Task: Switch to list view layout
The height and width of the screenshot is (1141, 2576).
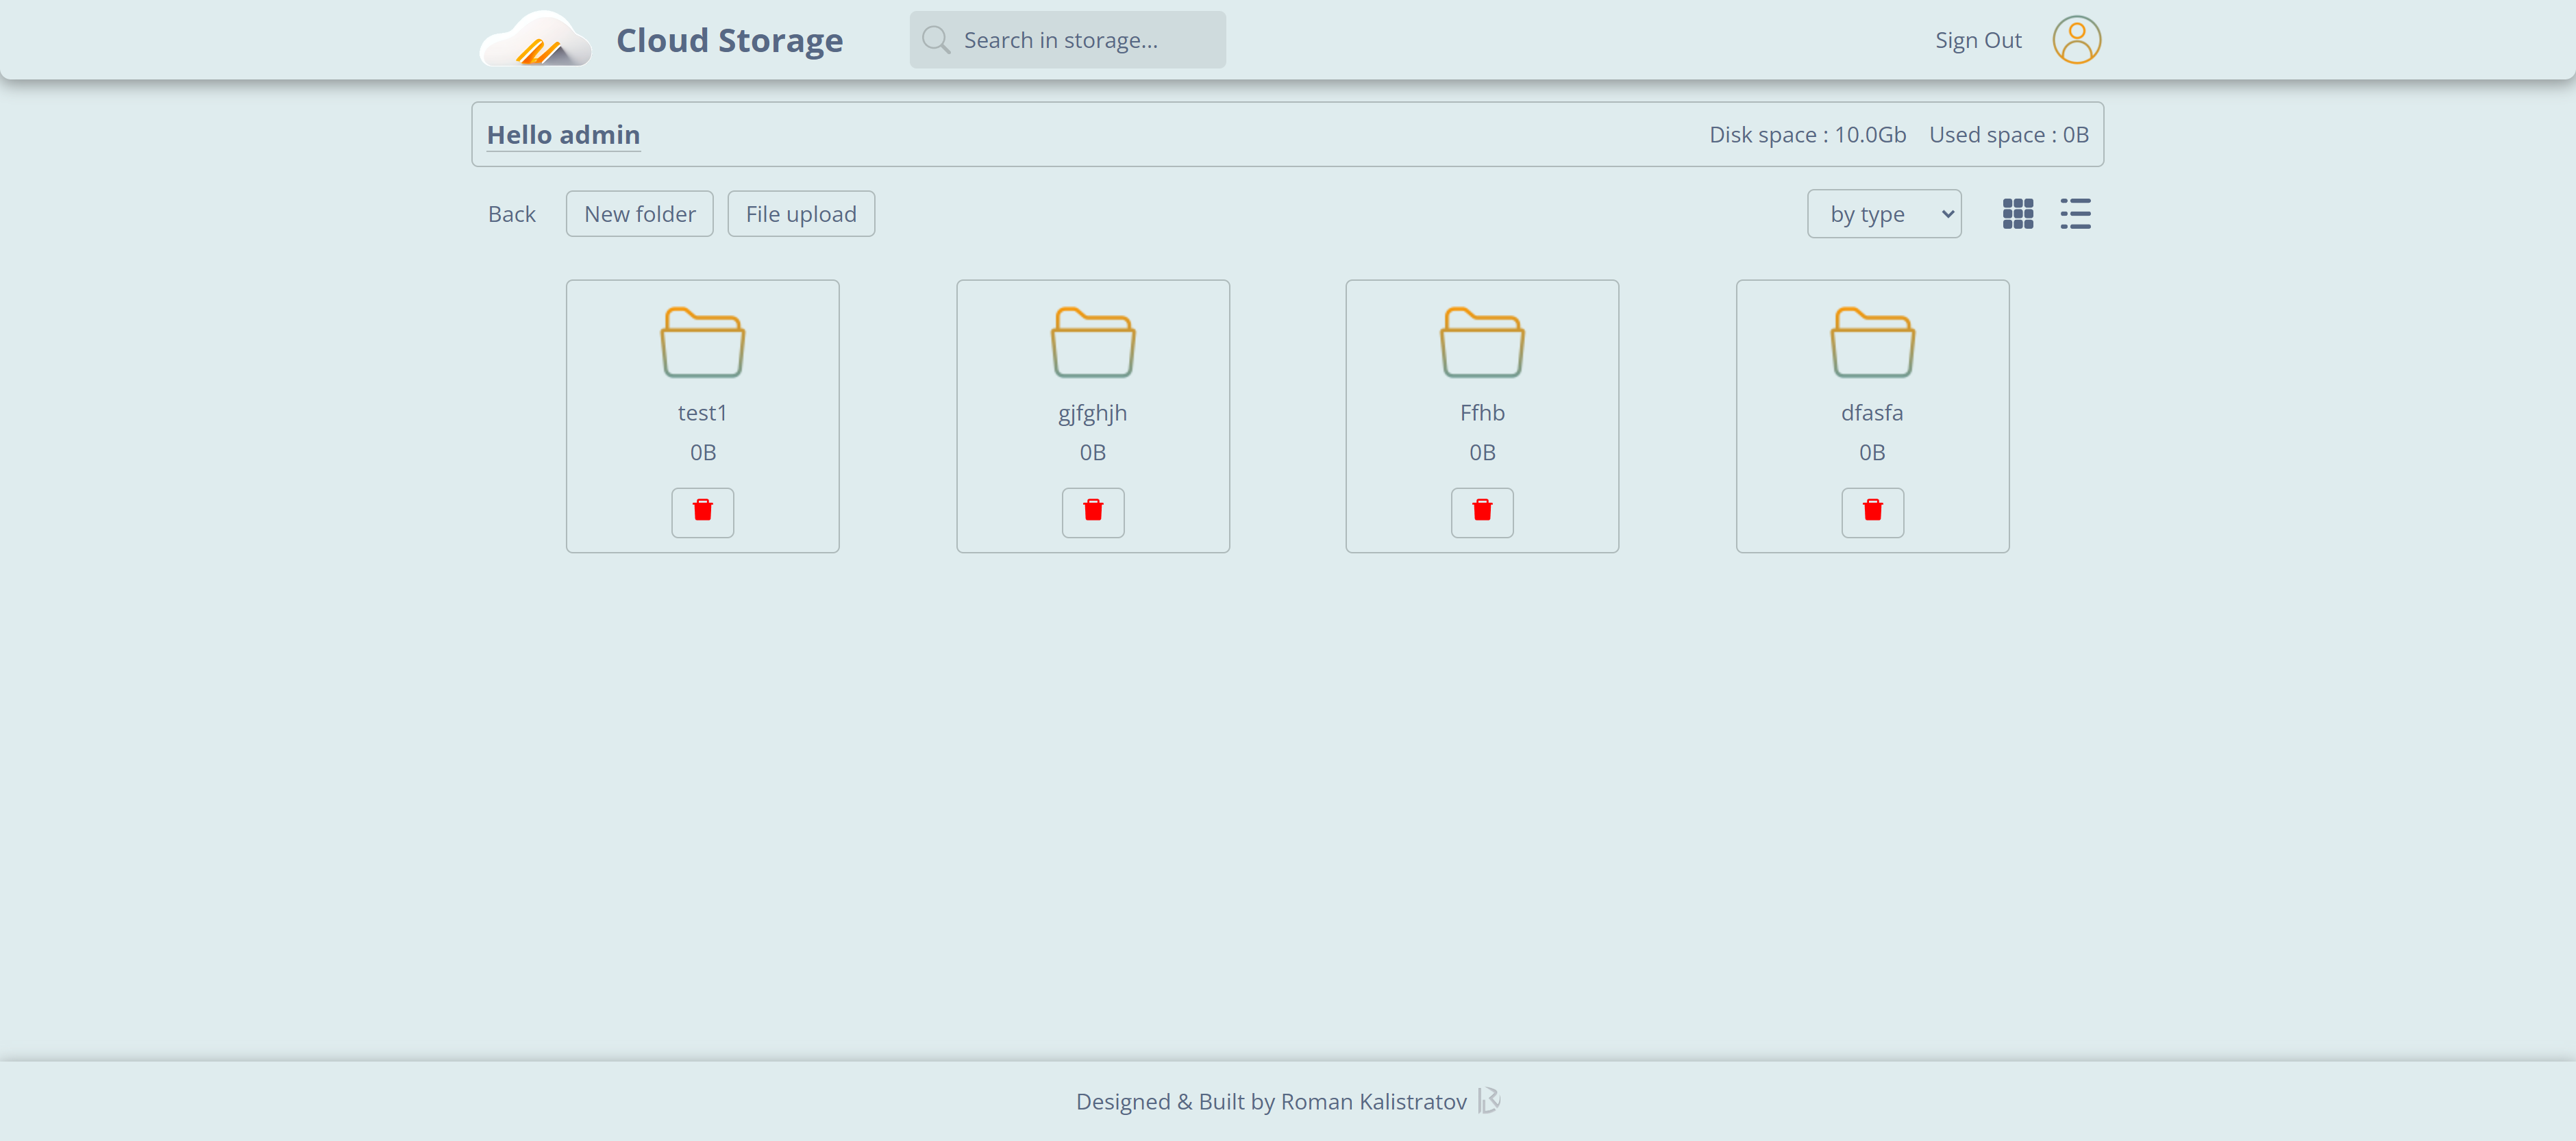Action: point(2075,213)
